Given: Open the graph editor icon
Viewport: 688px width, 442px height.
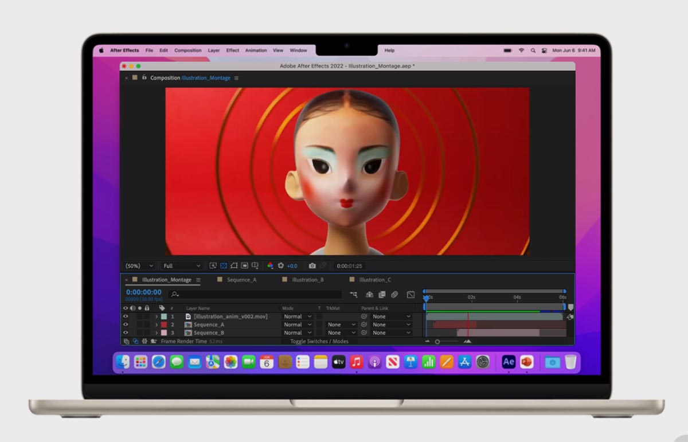Looking at the screenshot, I should click(411, 295).
